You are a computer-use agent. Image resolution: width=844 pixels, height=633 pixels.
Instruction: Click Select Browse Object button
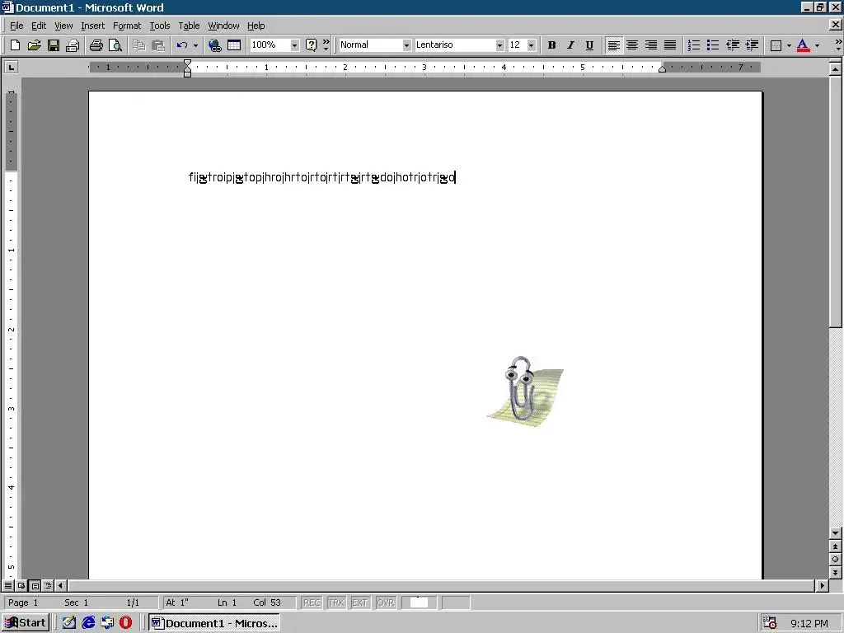[x=835, y=559]
